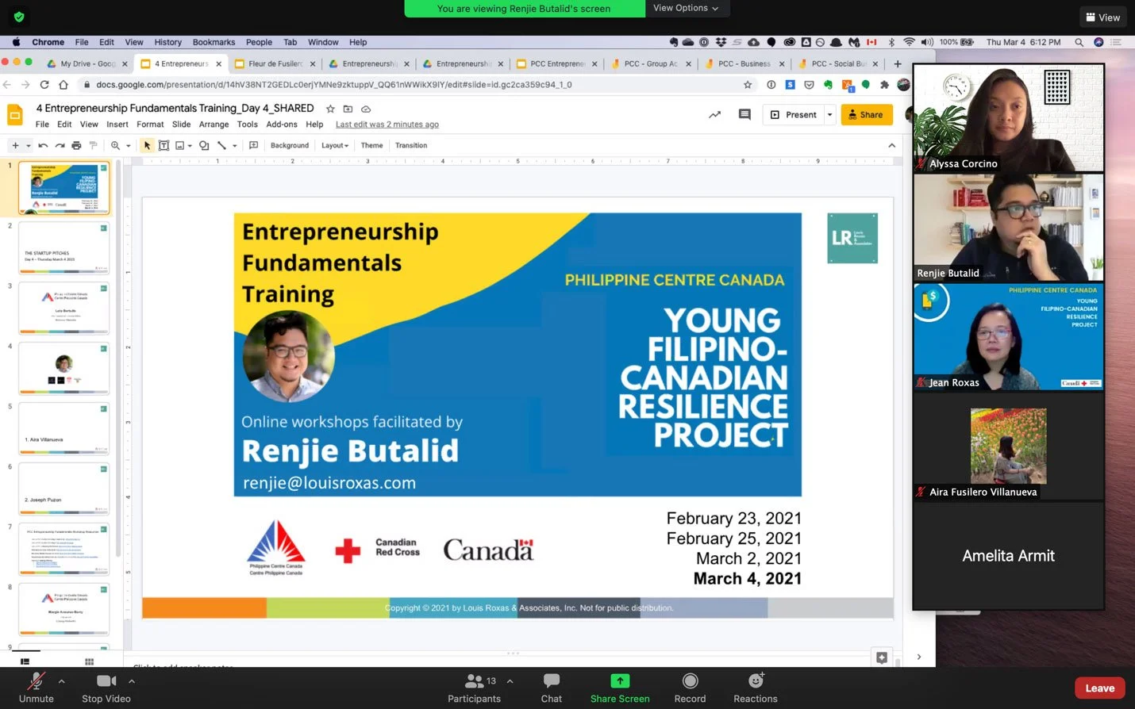Image resolution: width=1135 pixels, height=709 pixels.
Task: Open Chrome menu in macOS menu bar
Action: 48,42
